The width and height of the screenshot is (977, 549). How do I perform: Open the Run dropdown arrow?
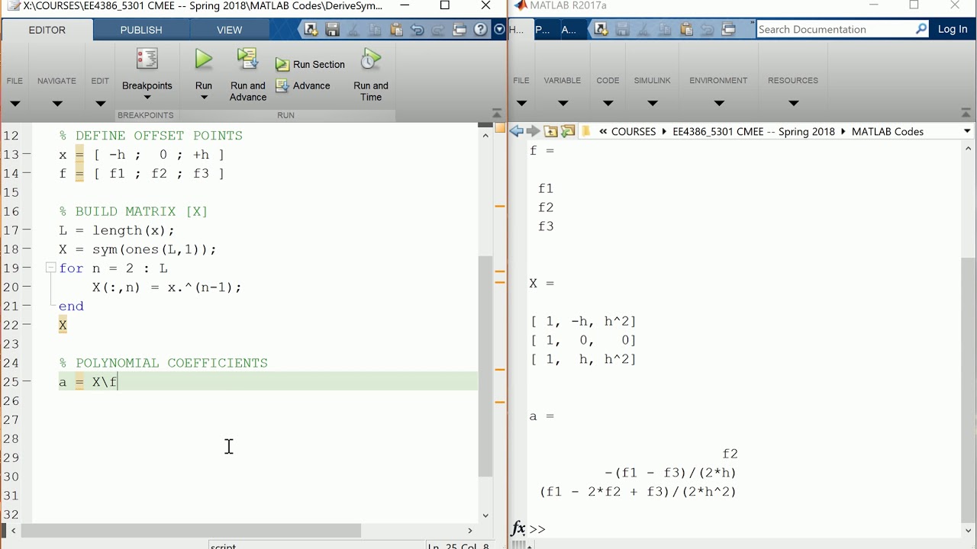click(x=204, y=98)
